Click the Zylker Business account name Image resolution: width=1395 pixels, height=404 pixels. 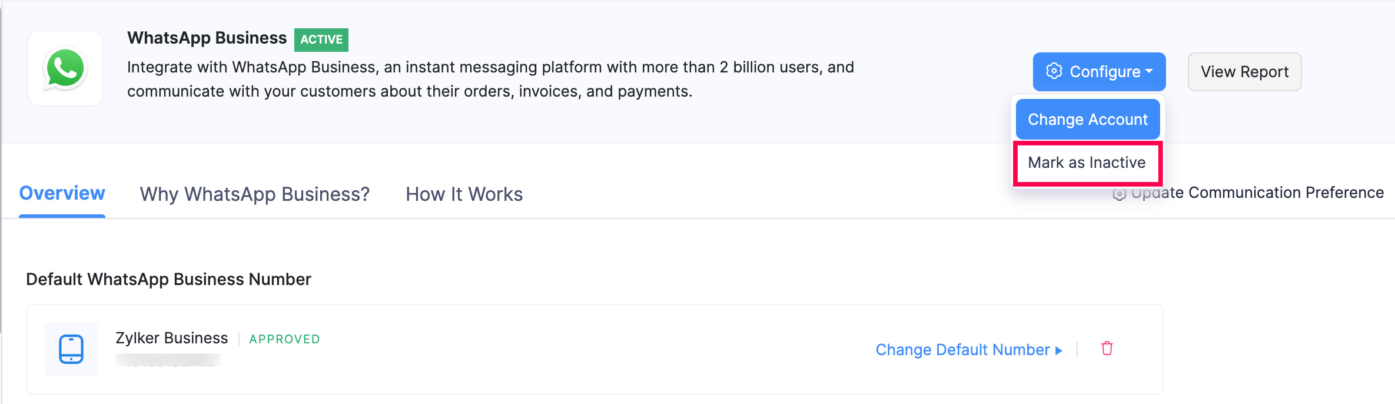(171, 338)
